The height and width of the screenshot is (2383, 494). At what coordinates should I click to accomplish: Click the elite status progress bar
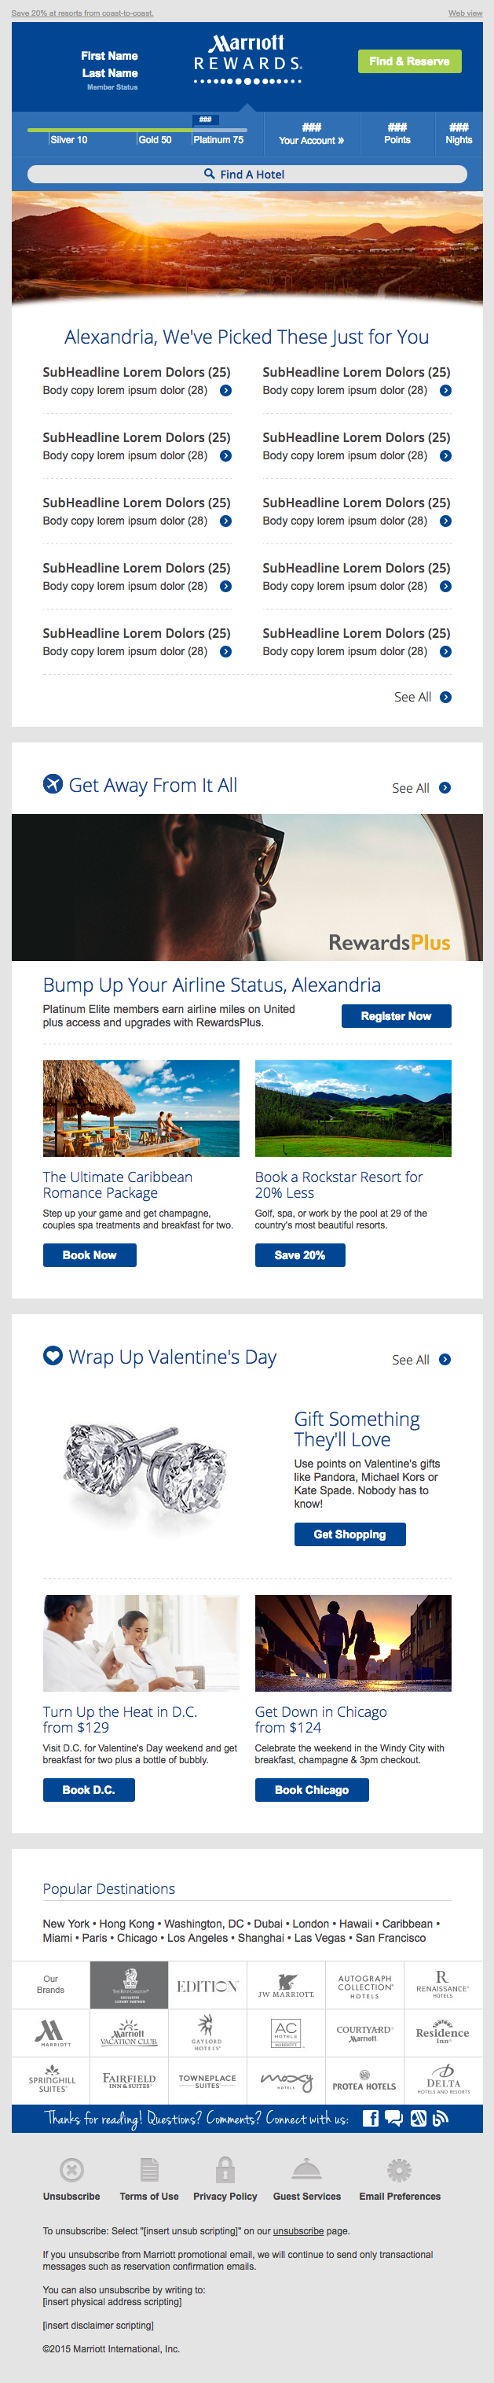pos(137,131)
